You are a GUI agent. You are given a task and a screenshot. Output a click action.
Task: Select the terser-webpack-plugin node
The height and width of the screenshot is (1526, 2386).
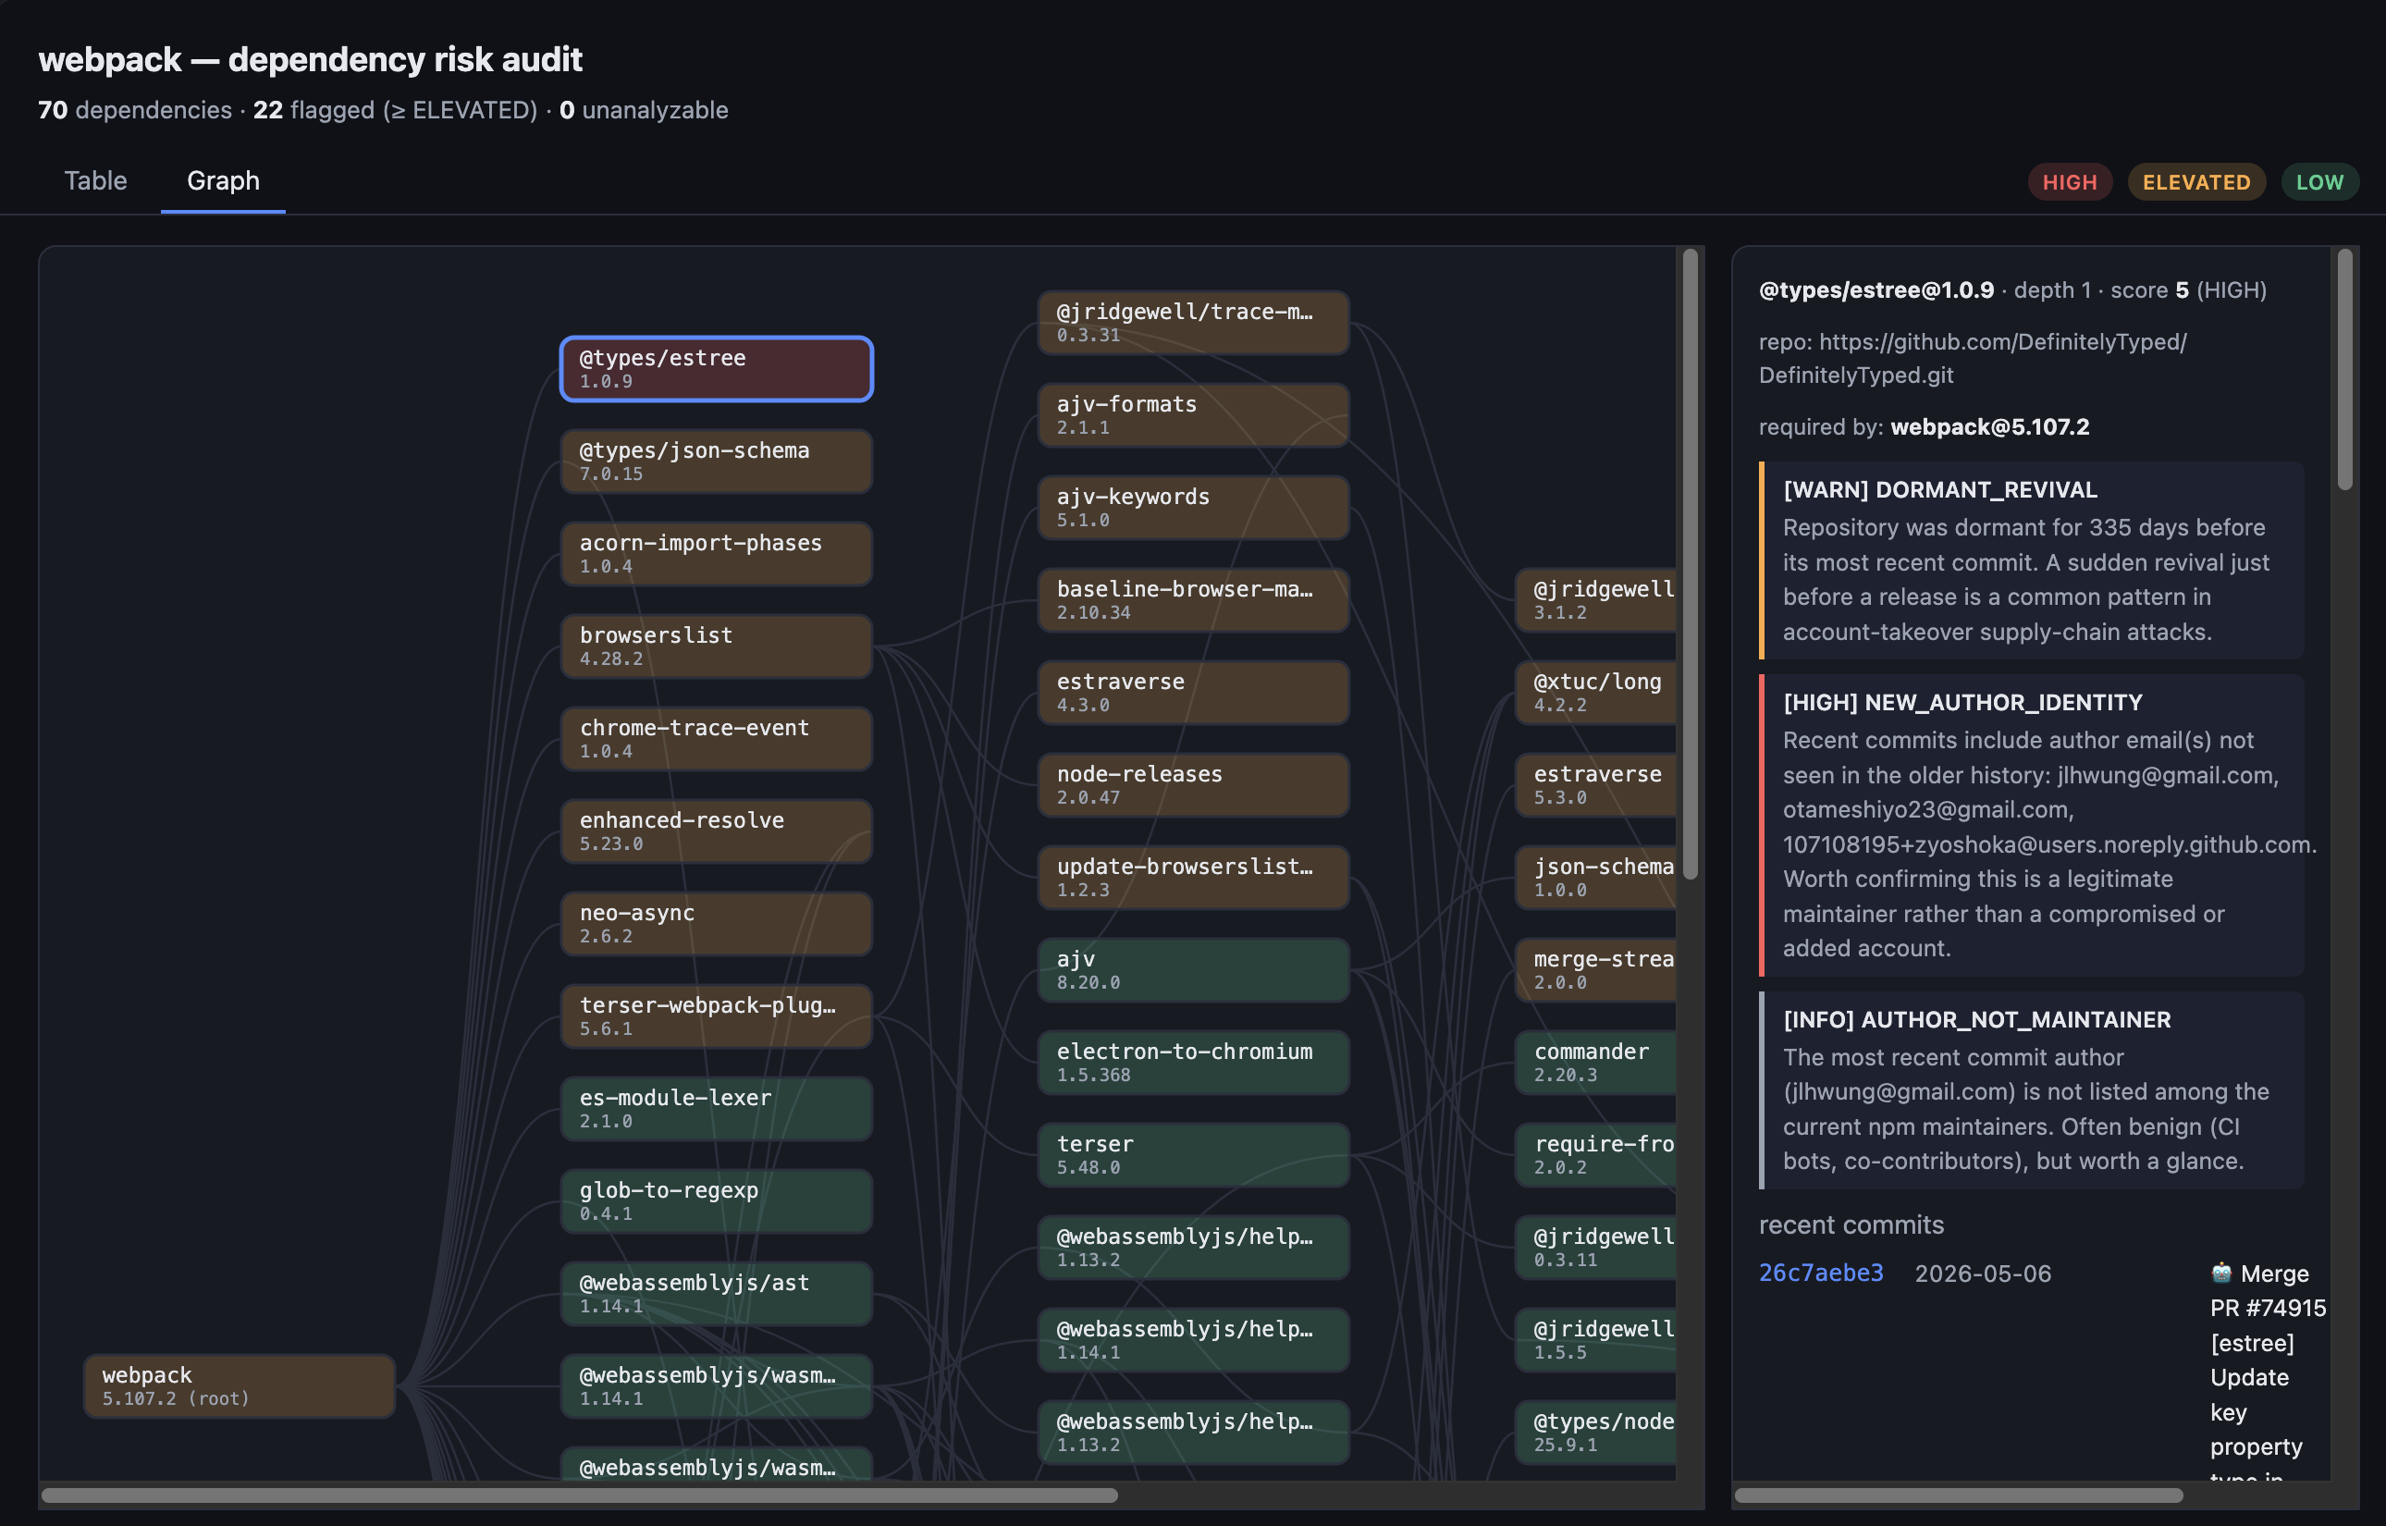click(x=717, y=1015)
